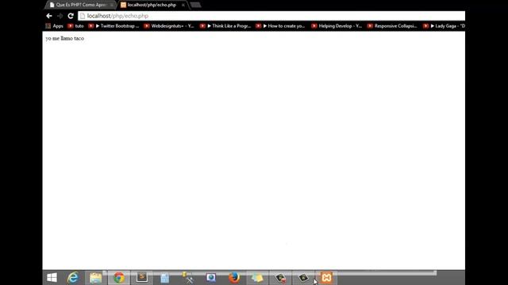Open Sticky Notes from the taskbar
Image resolution: width=508 pixels, height=285 pixels.
(257, 278)
